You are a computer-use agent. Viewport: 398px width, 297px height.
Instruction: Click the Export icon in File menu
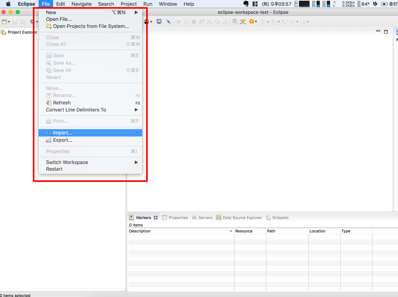coord(49,140)
